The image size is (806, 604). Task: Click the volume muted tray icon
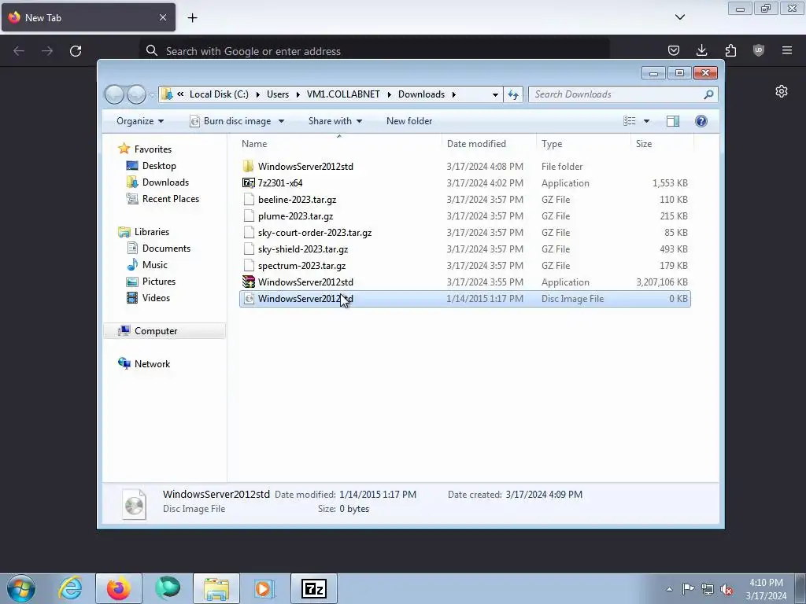pyautogui.click(x=727, y=589)
